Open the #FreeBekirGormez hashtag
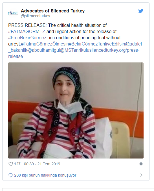The height and width of the screenshot is (191, 154). (27, 38)
